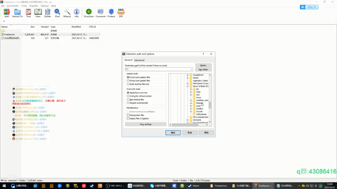Click folder tree scroll down arrow
Viewport: 337px width, 189px height.
[210, 122]
